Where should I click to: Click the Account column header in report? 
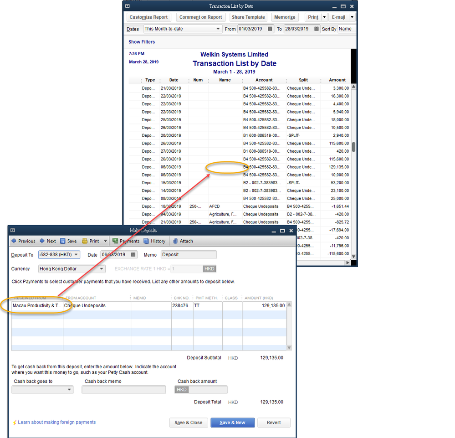click(264, 80)
